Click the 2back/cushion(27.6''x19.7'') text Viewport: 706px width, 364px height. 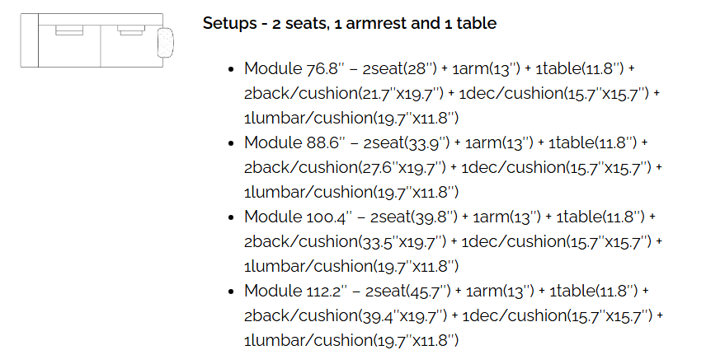click(345, 168)
